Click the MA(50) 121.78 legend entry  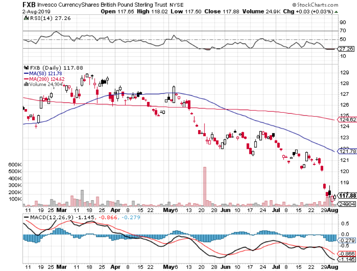tap(43, 74)
